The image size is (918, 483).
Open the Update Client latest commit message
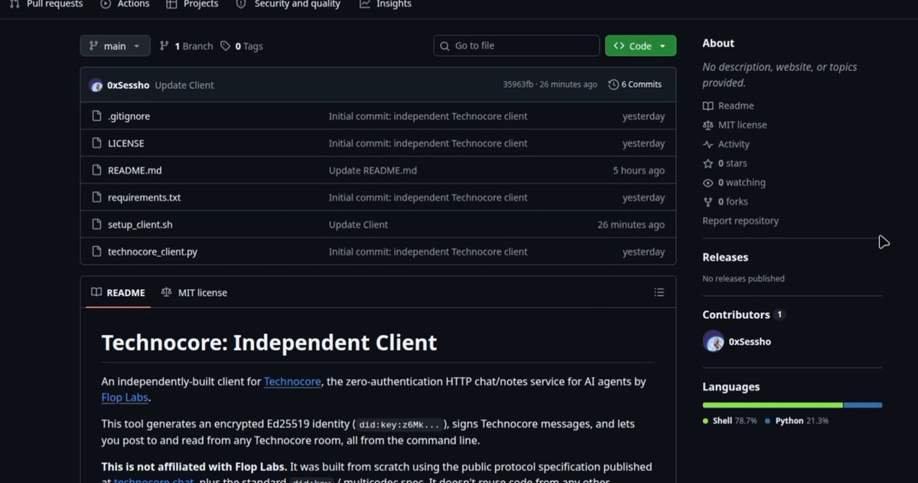click(x=184, y=85)
